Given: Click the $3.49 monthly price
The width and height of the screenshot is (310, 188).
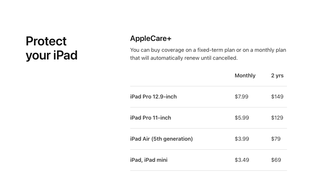Looking at the screenshot, I should [x=242, y=160].
